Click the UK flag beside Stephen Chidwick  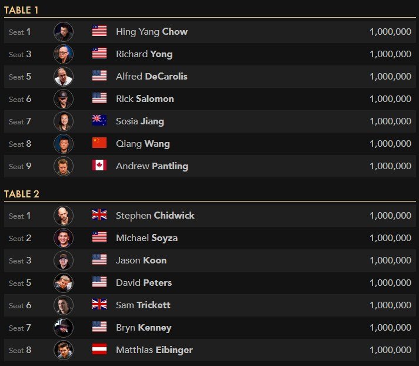click(99, 216)
